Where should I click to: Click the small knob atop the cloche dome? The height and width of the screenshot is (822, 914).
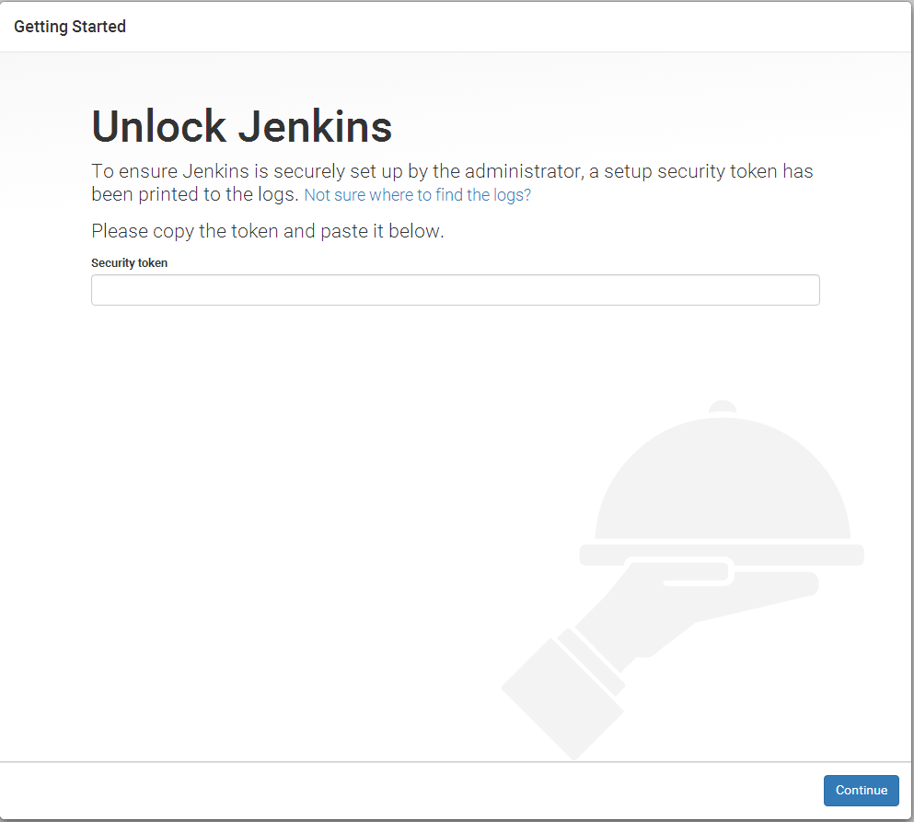tap(723, 406)
